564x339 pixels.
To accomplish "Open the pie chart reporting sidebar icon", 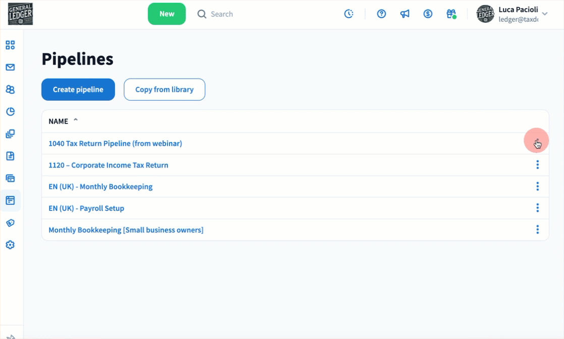I will click(x=10, y=112).
